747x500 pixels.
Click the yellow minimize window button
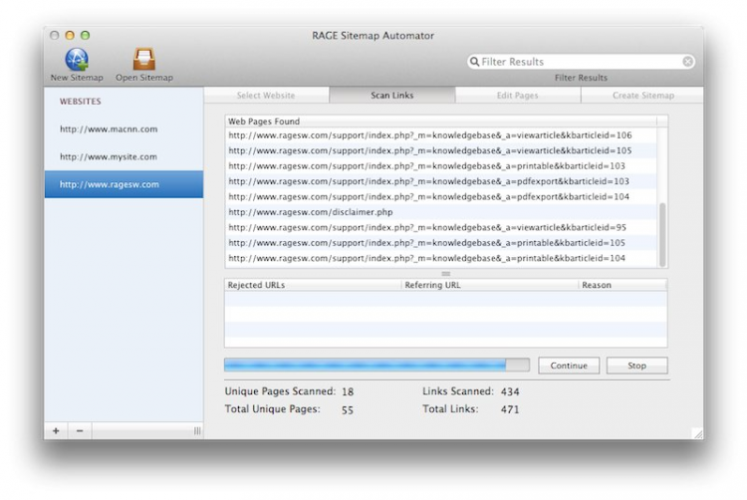pos(70,35)
